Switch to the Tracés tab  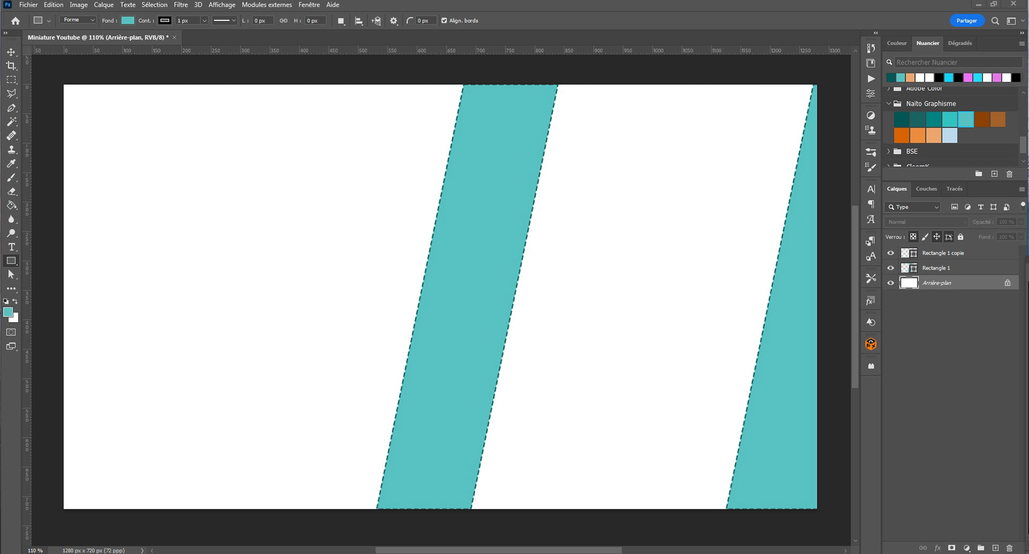pos(955,189)
